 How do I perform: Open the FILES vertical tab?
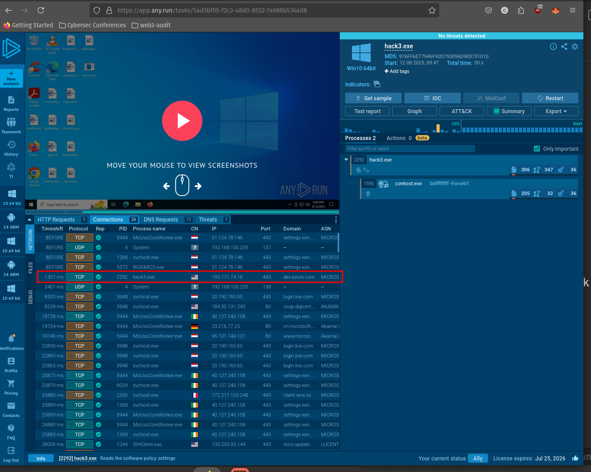[x=30, y=268]
